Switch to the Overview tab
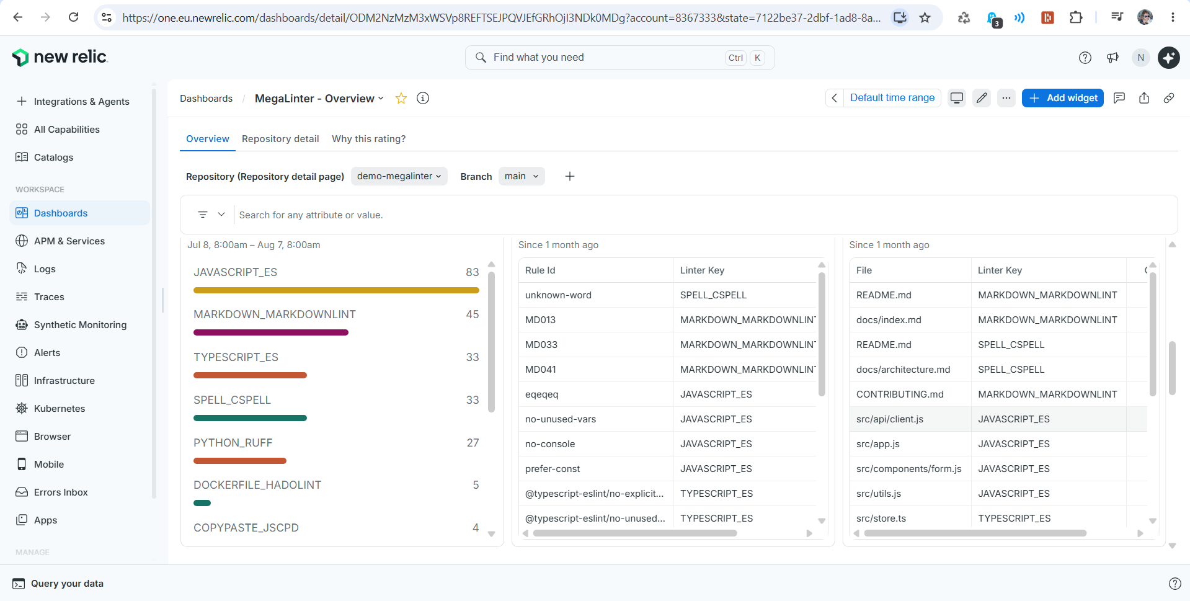Image resolution: width=1190 pixels, height=601 pixels. pos(208,139)
